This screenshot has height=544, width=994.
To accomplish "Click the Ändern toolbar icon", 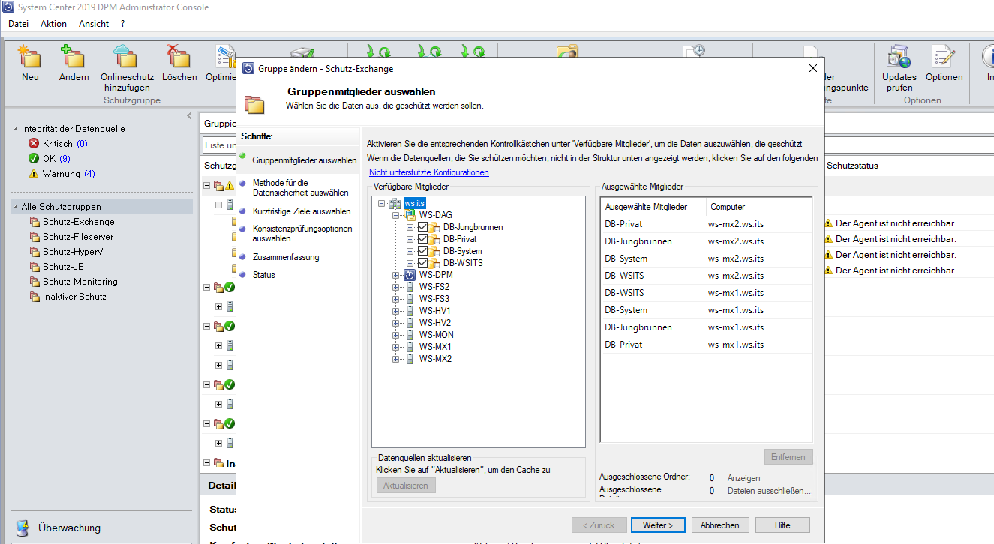I will tap(74, 56).
